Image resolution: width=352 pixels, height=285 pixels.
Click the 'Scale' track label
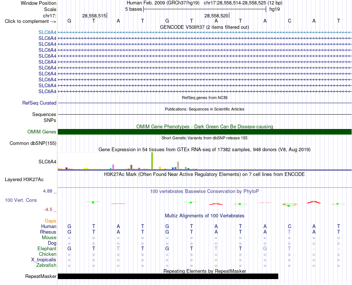(50, 9)
